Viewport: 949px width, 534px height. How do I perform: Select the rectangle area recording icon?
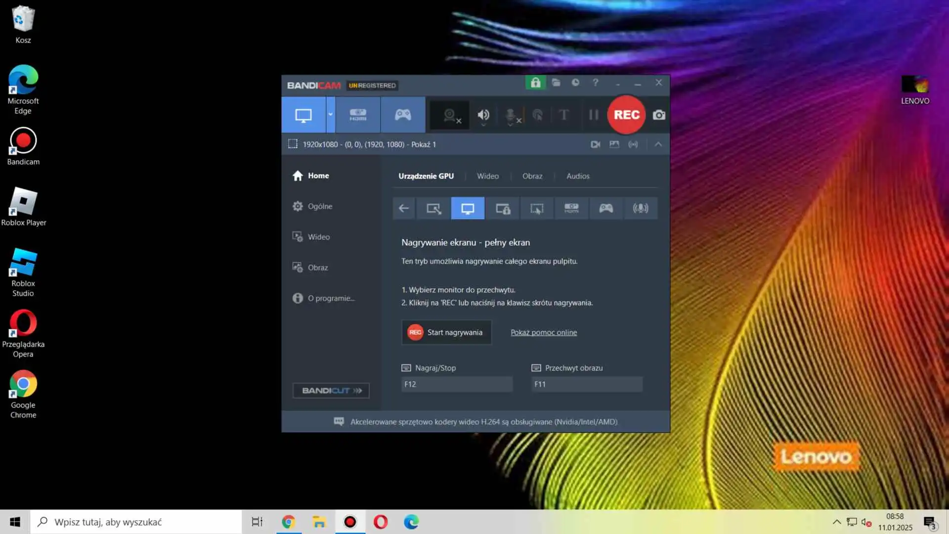pyautogui.click(x=433, y=209)
